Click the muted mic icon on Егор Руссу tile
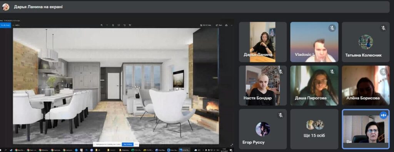 click(x=280, y=115)
